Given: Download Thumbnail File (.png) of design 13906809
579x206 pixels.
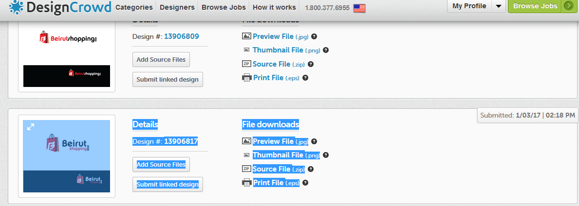Looking at the screenshot, I should tap(286, 50).
